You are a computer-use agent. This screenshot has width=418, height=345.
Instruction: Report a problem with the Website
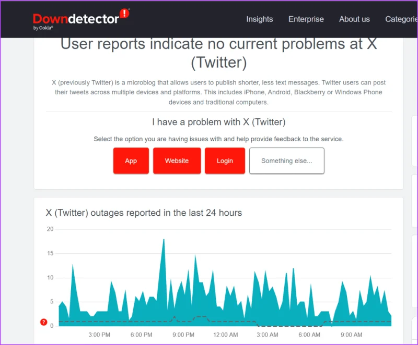(x=177, y=161)
